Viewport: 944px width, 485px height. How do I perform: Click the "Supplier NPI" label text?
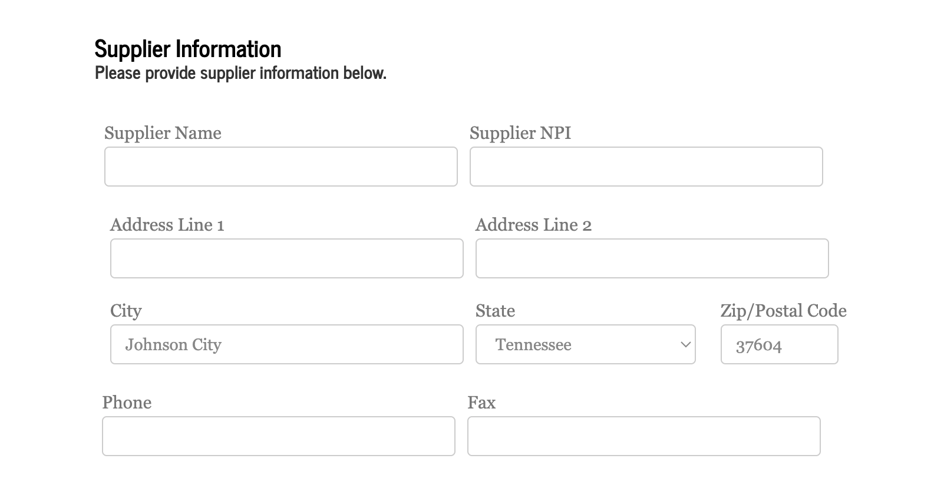pos(520,133)
